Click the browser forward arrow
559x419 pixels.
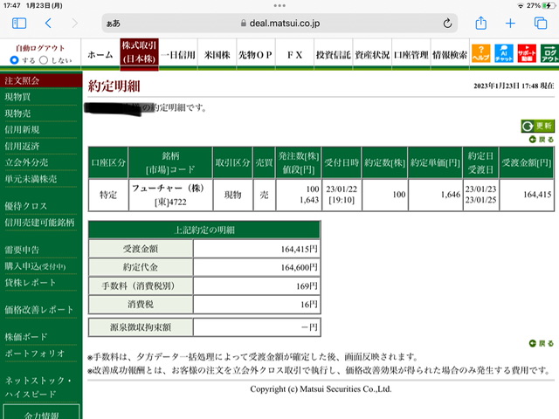pos(74,24)
